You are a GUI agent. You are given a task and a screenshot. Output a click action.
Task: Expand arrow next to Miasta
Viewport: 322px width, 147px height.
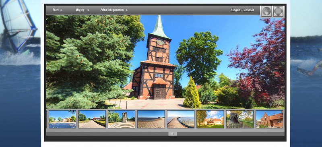tap(89, 10)
